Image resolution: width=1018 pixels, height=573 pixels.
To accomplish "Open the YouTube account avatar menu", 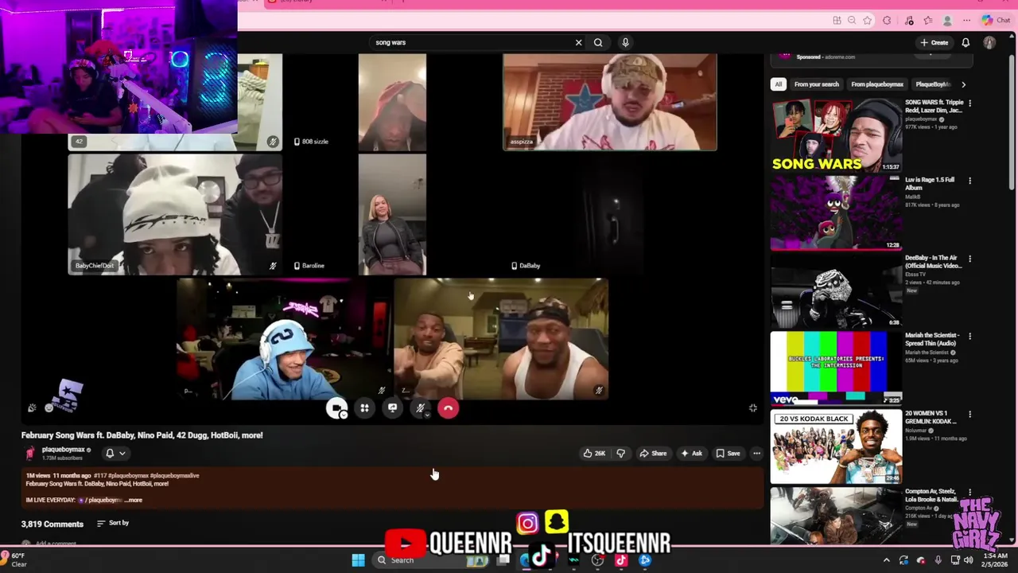I will click(989, 42).
